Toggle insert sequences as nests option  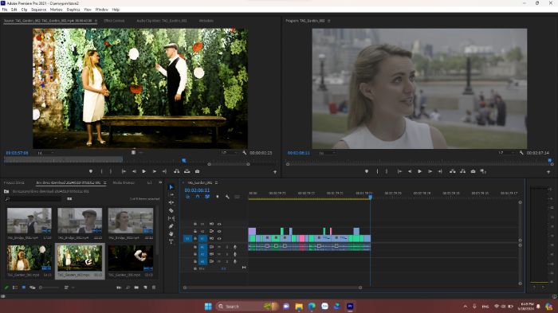(188, 197)
